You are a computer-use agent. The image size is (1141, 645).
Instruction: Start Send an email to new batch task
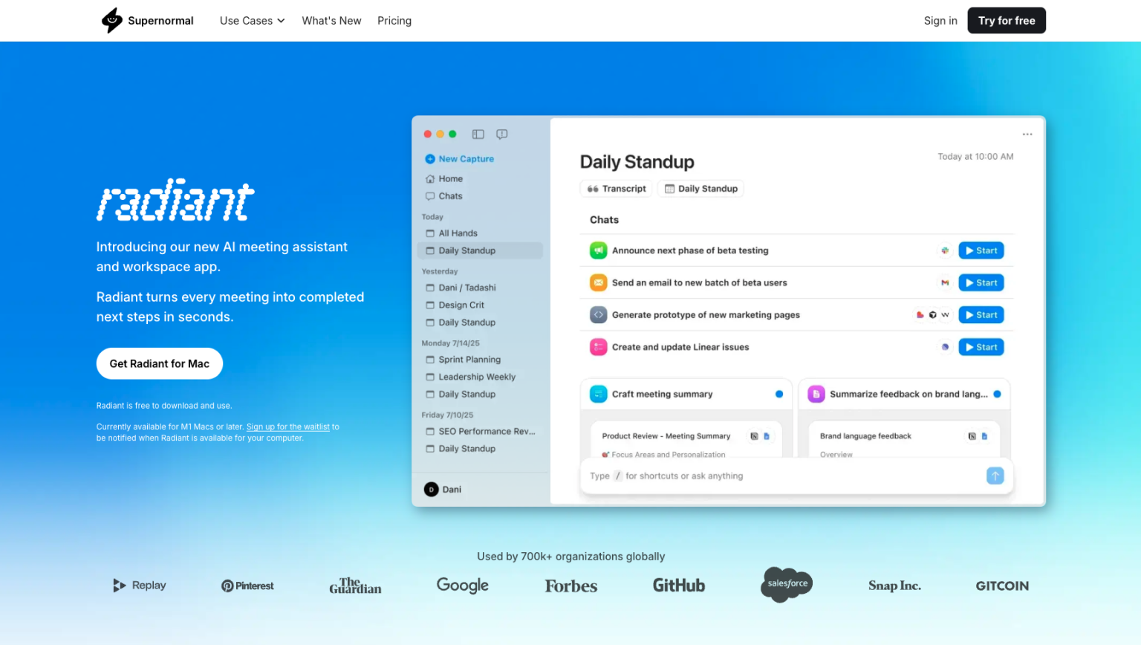(981, 282)
